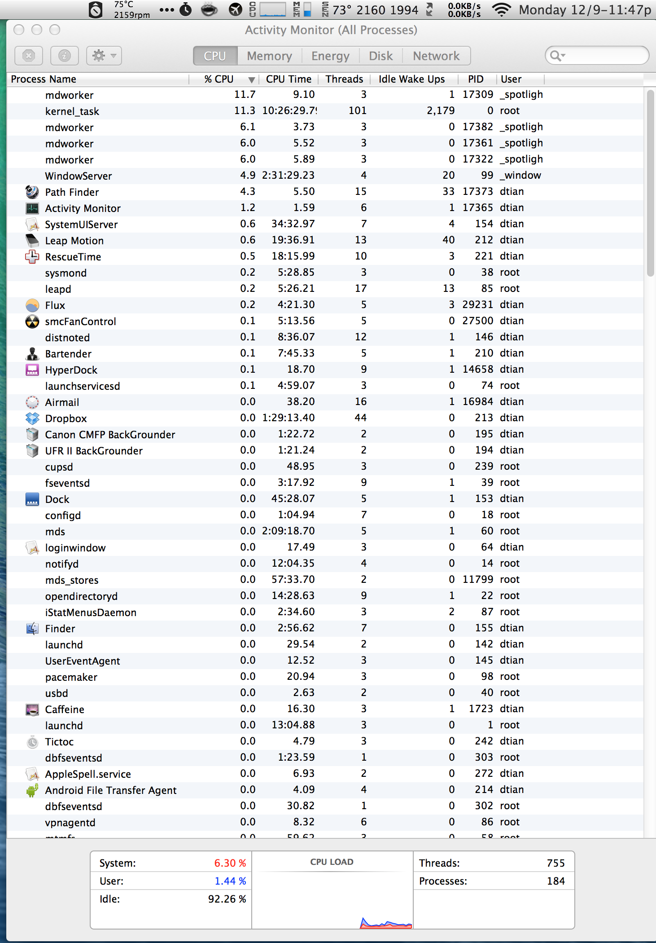The height and width of the screenshot is (943, 656).
Task: Select the Dropbox process icon
Action: [x=32, y=419]
